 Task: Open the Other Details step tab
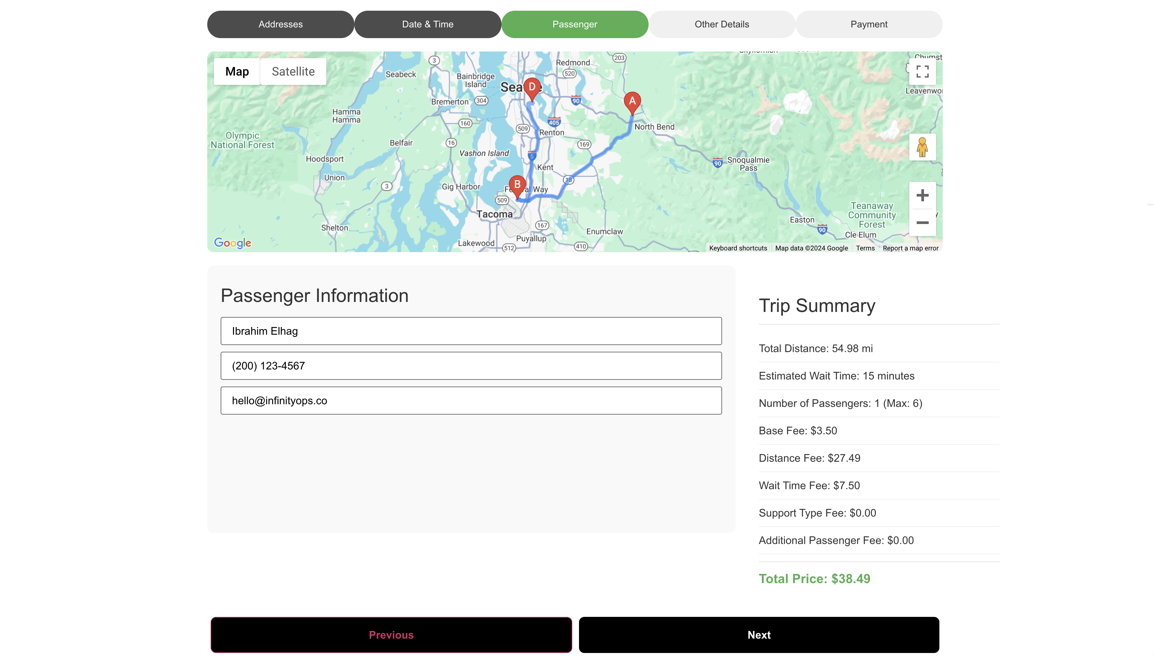pyautogui.click(x=722, y=24)
